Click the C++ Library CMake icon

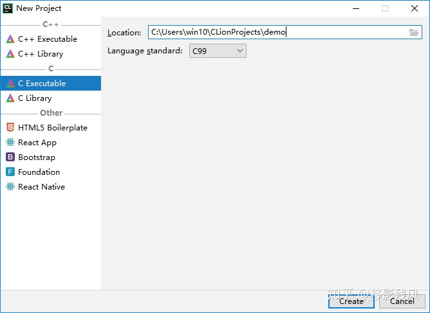(x=10, y=54)
